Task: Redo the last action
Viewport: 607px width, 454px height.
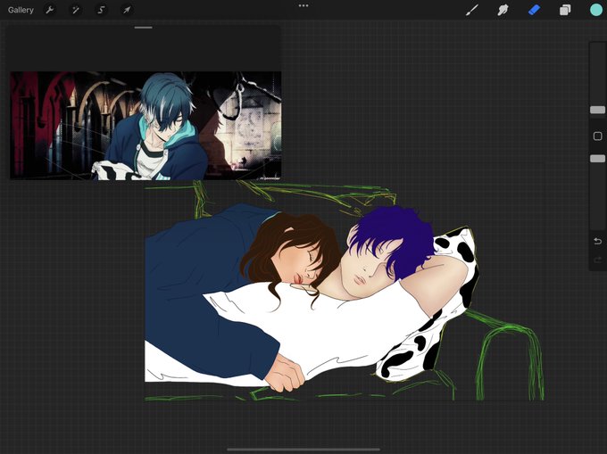Action: pos(597,260)
